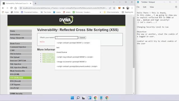This screenshot has height=101, width=179.
Task: Open Weak Session IDs page
Action: (x=20, y=71)
